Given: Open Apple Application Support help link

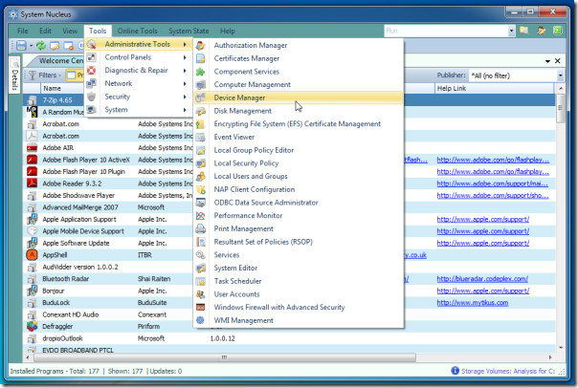Looking at the screenshot, I should click(x=483, y=220).
